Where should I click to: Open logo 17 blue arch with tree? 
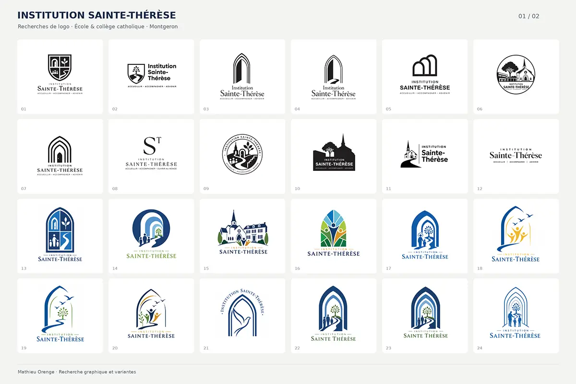pos(425,236)
